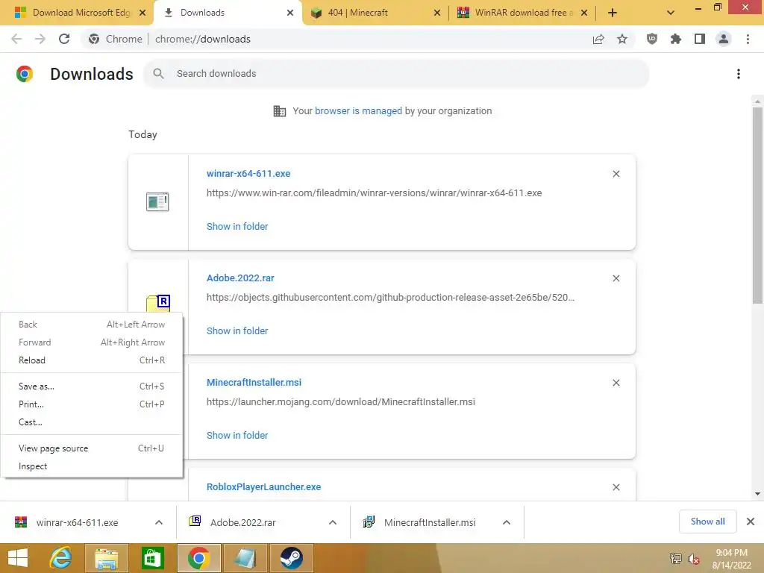Image resolution: width=764 pixels, height=573 pixels.
Task: Open the Downloads page more-actions menu
Action: (739, 74)
